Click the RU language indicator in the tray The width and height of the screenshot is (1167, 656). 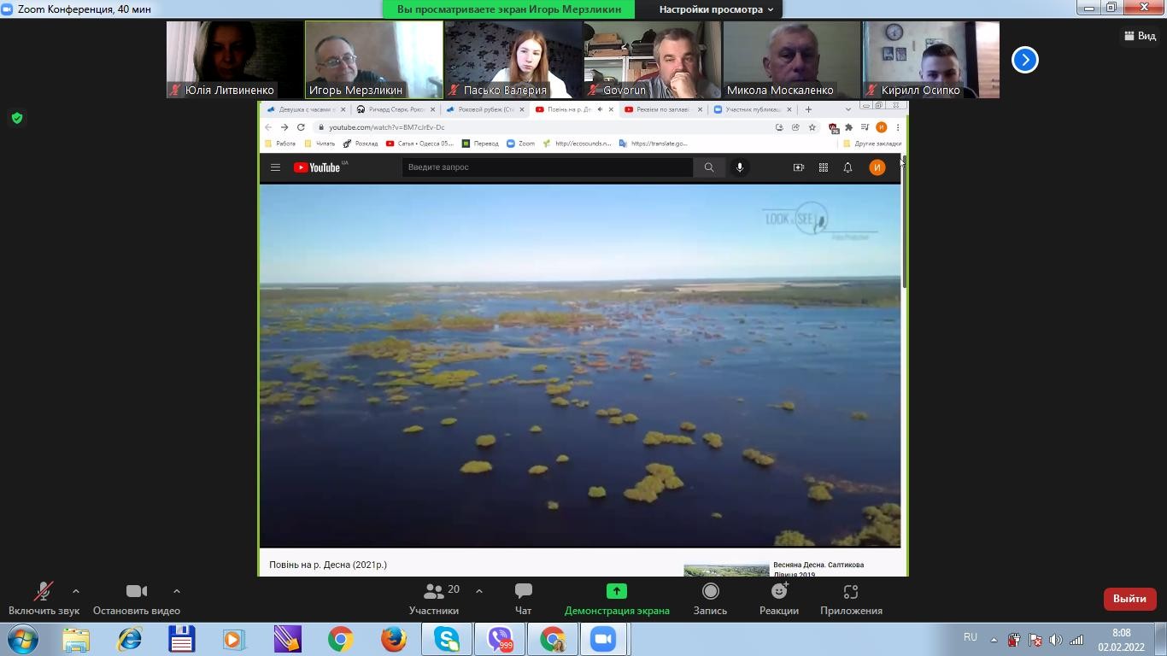pyautogui.click(x=970, y=637)
